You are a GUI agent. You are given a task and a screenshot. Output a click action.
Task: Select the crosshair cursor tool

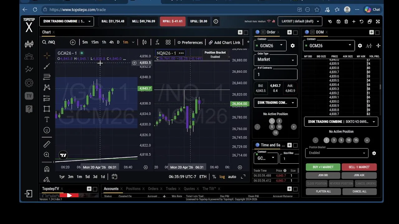point(47,56)
